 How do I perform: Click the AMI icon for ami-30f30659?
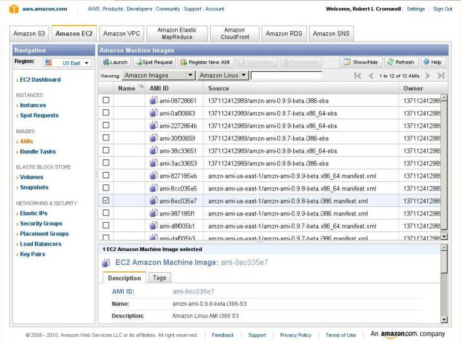[153, 138]
